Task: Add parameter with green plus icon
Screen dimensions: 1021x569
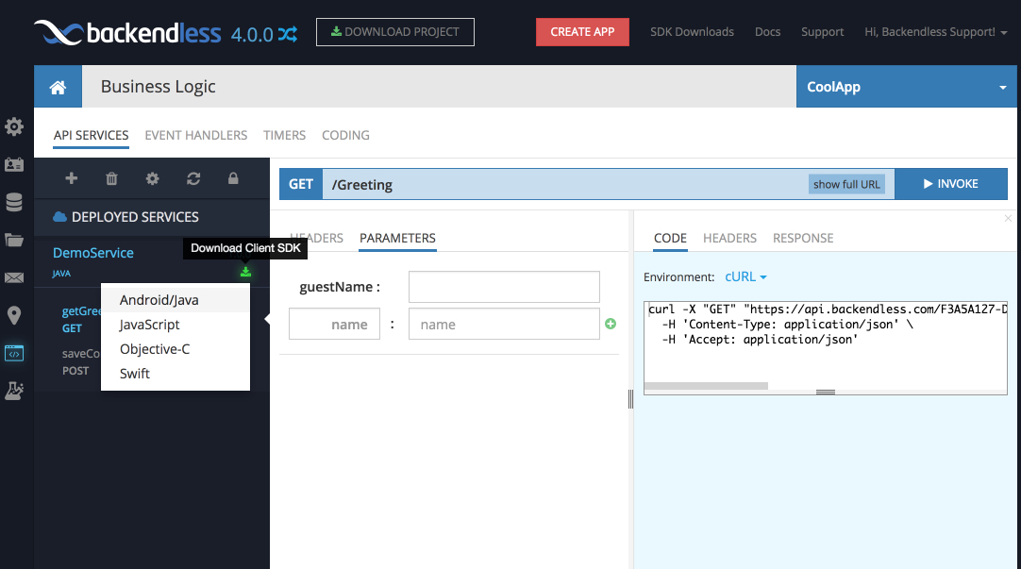Action: coord(611,324)
